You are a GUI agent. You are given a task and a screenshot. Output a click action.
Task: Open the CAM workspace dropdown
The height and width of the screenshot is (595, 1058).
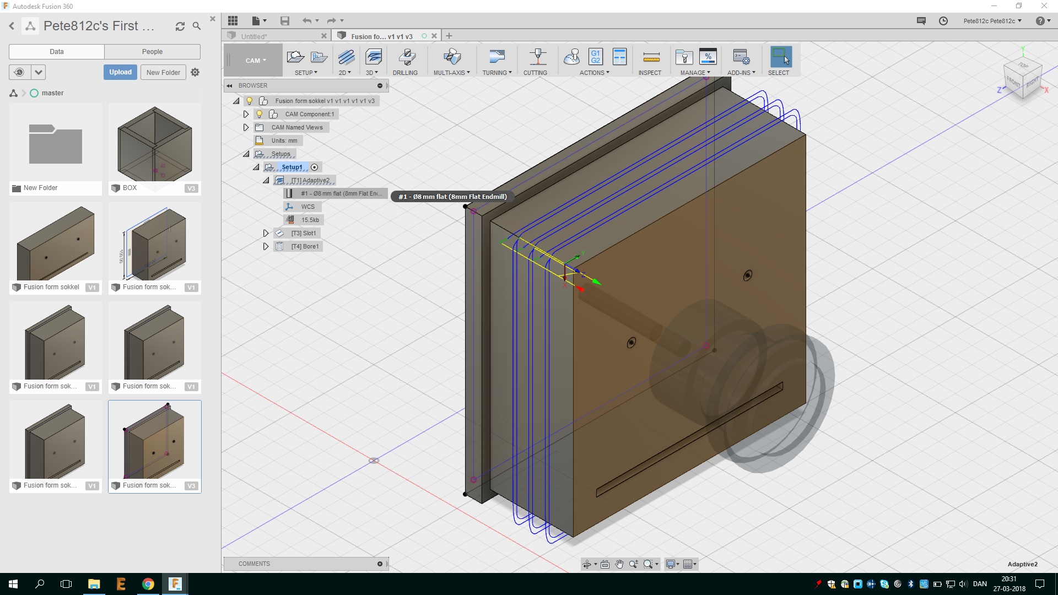255,61
